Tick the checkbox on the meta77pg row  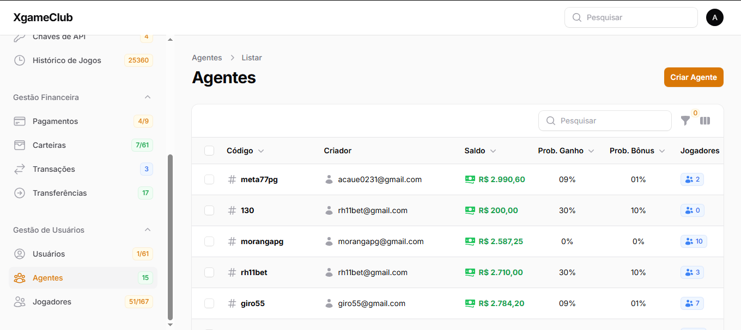click(209, 179)
